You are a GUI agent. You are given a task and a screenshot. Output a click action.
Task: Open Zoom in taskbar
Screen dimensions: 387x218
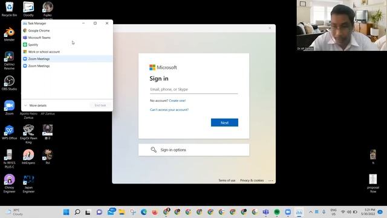288,212
